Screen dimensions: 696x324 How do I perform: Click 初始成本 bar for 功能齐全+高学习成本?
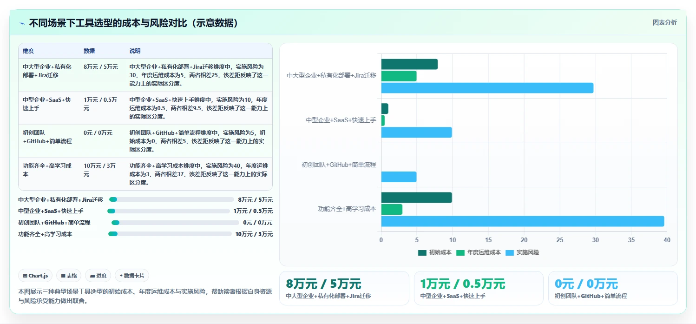coord(416,198)
